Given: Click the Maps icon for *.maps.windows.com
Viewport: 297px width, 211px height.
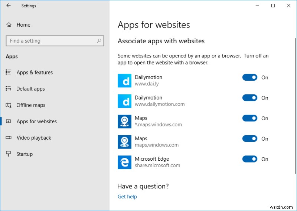Looking at the screenshot, I should (x=124, y=121).
